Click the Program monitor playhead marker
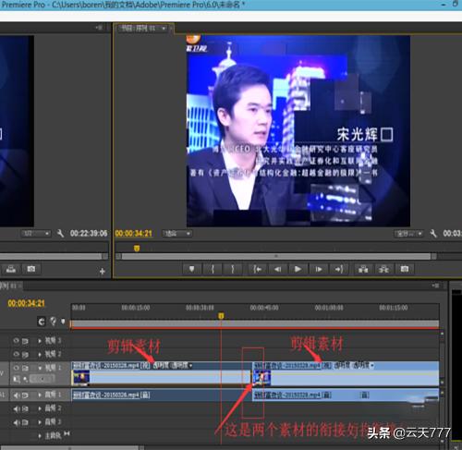This screenshot has width=462, height=450. [137, 248]
